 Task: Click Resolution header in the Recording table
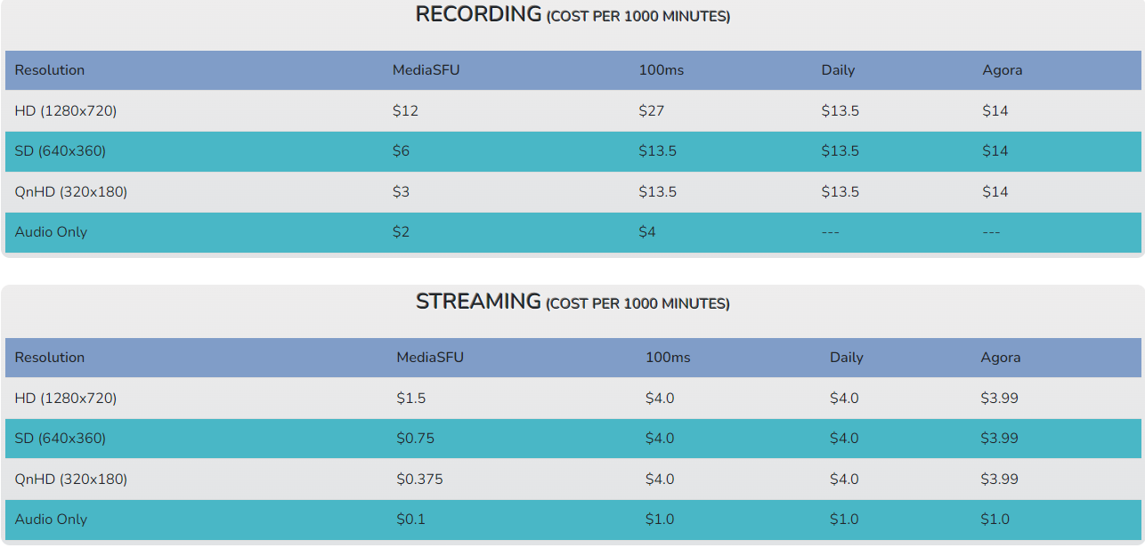50,70
